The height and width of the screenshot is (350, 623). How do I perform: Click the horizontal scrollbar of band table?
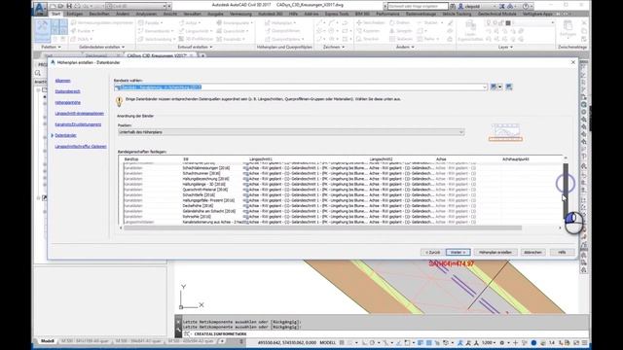[x=322, y=227]
